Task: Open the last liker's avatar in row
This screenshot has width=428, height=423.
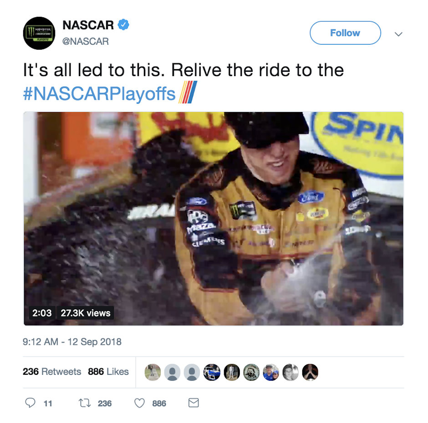Action: click(310, 372)
